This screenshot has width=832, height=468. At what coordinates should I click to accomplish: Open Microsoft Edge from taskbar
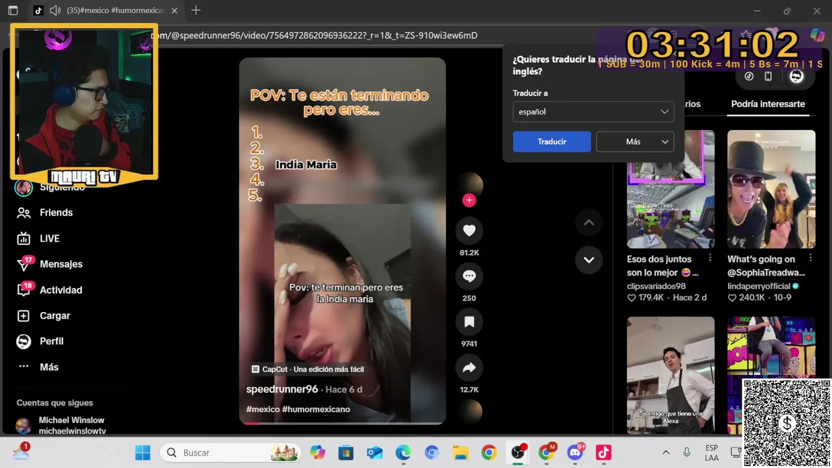403,452
